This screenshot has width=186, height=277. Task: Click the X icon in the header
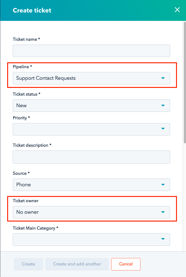coord(177,10)
